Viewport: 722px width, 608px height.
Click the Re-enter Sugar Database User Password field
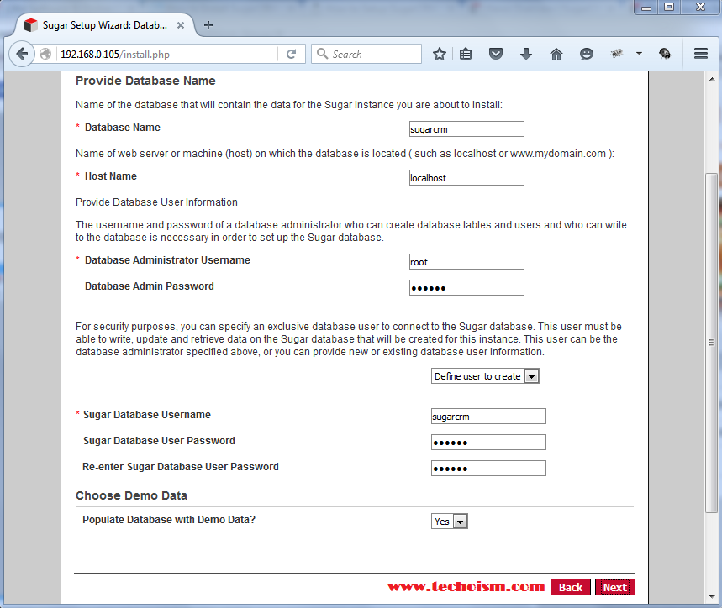tap(488, 469)
